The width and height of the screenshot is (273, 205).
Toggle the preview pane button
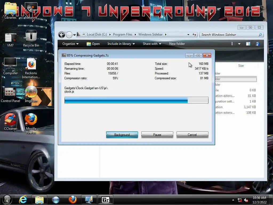coord(248,44)
